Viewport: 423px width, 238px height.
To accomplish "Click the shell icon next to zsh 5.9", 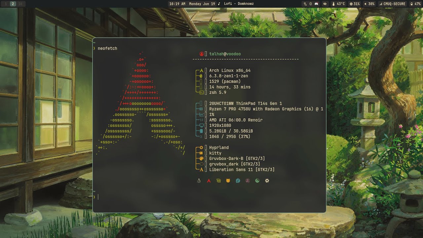I will (201, 93).
